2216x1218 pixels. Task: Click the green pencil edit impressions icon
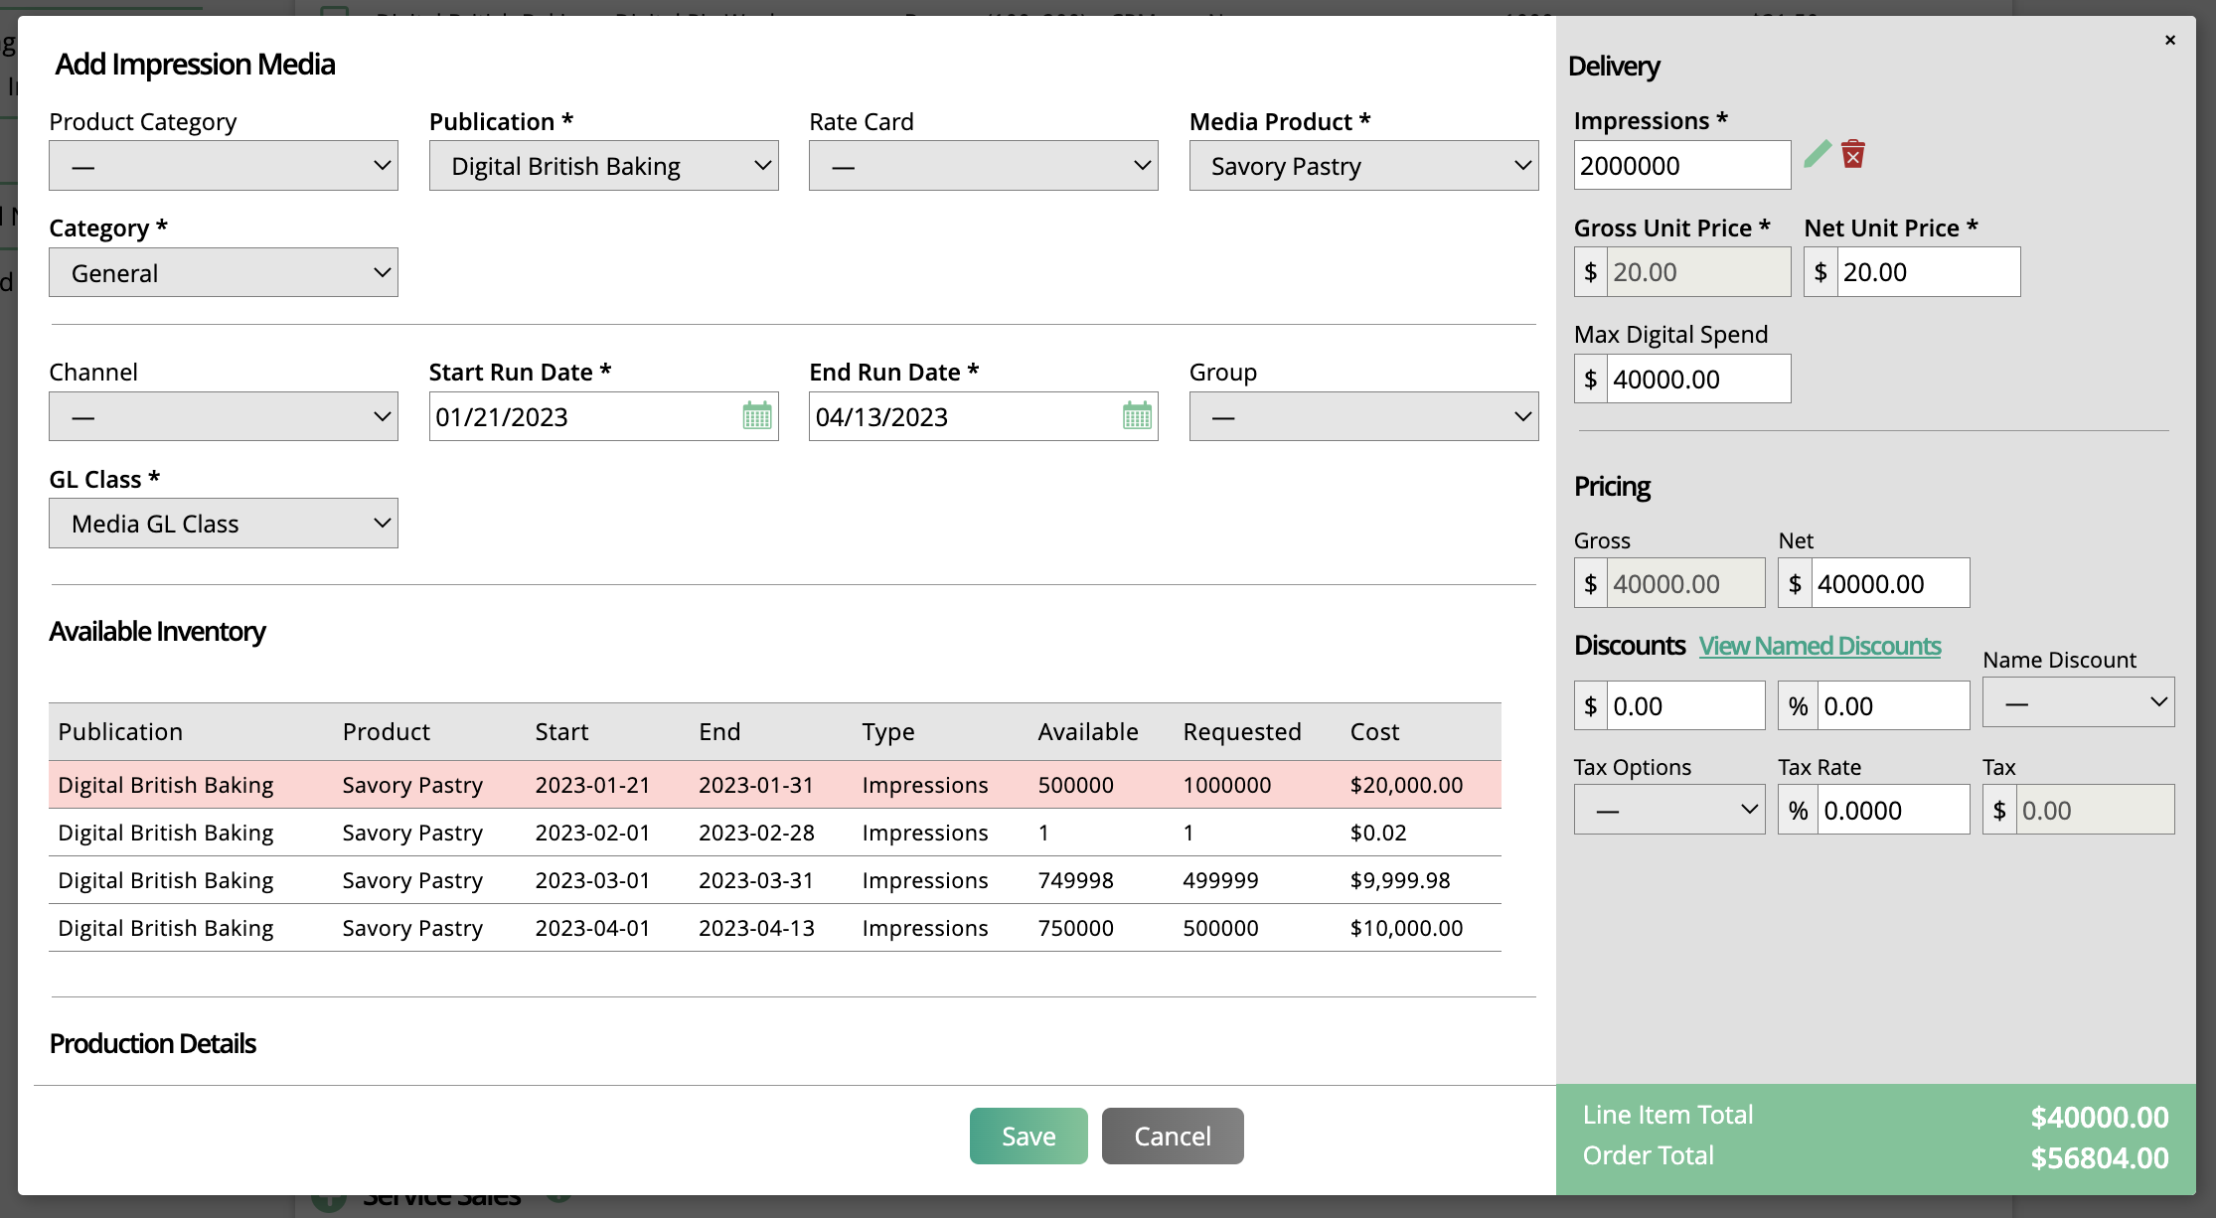click(x=1817, y=154)
